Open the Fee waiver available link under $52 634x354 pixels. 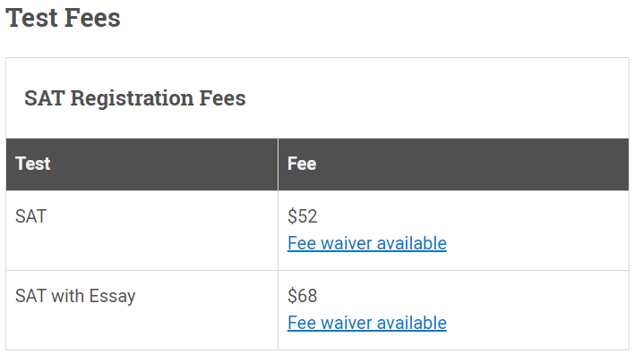367,243
